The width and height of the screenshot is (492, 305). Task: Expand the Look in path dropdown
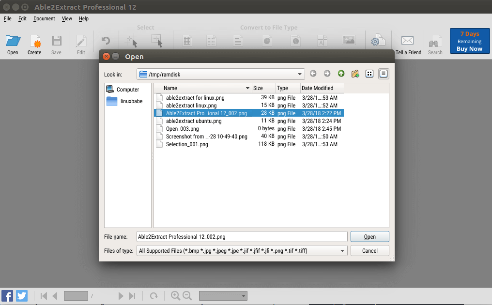300,74
